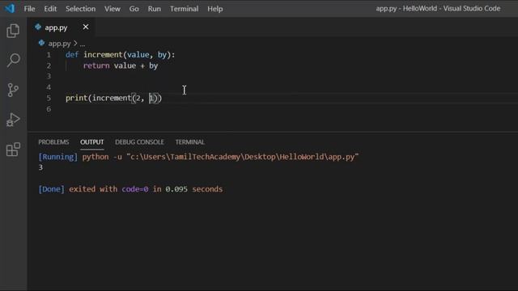This screenshot has height=291, width=518.
Task: Open the Run and Debug view
Action: point(13,120)
